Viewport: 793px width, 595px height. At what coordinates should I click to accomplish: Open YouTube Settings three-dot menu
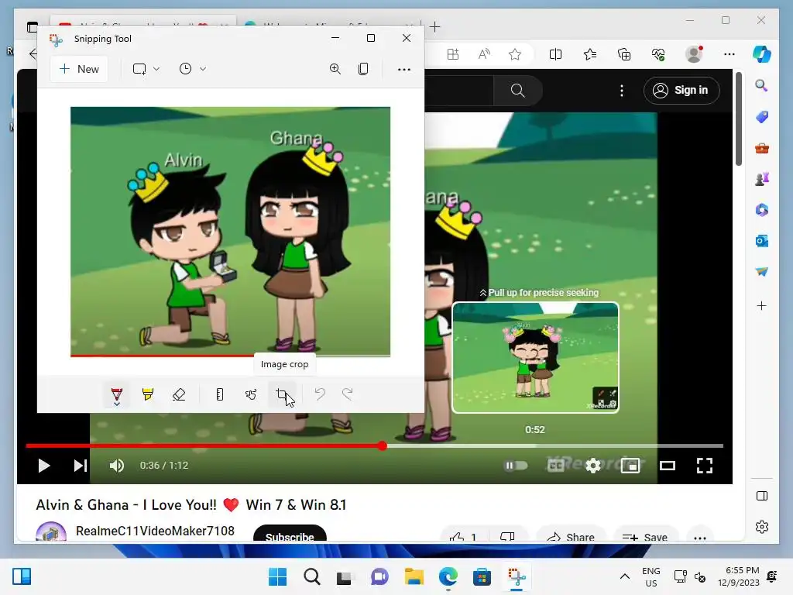tap(622, 91)
